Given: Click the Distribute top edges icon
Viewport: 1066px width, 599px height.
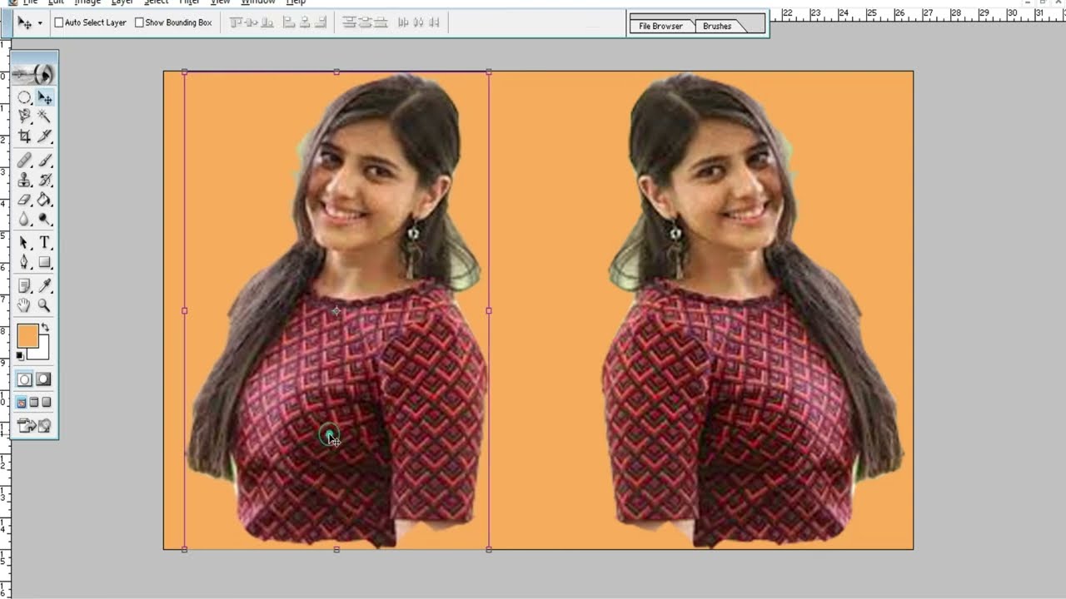Looking at the screenshot, I should point(350,22).
